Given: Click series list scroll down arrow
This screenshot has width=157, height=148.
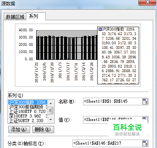Looking at the screenshot, I should pos(51,120).
